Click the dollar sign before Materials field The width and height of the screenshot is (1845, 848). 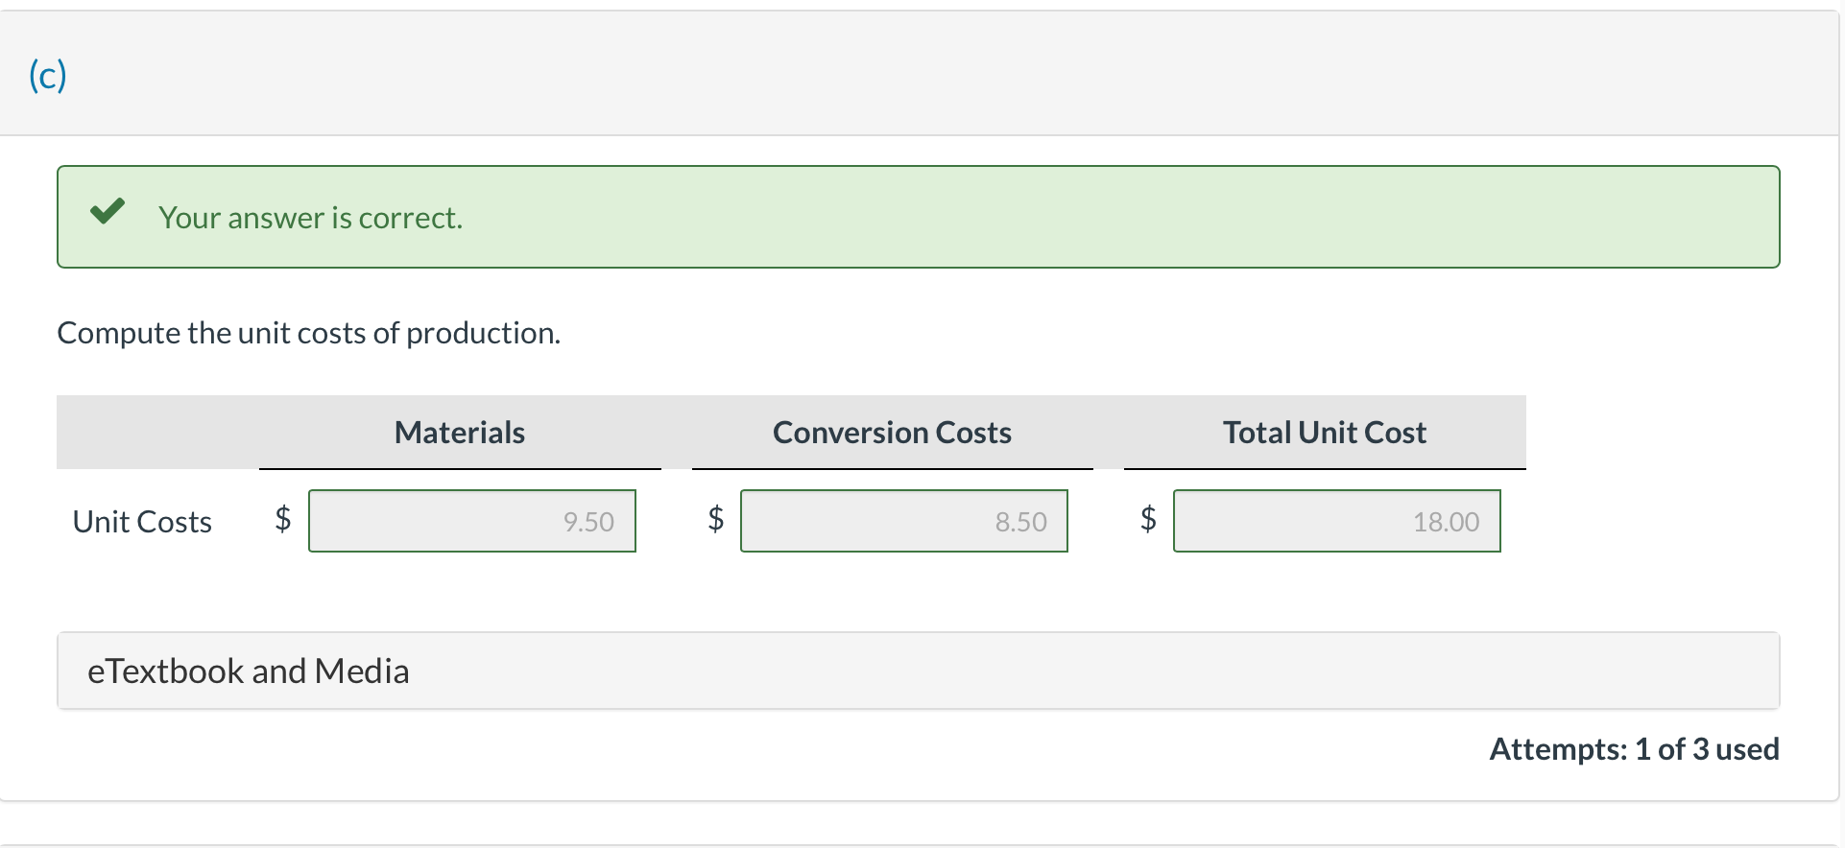283,519
